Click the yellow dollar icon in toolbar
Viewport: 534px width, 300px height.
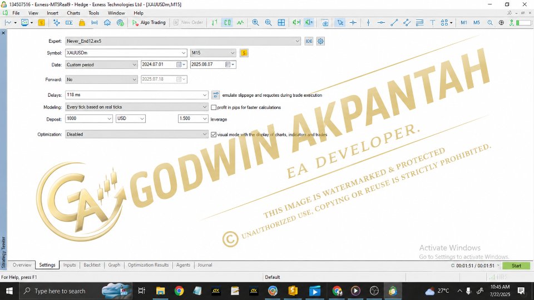coord(42,22)
